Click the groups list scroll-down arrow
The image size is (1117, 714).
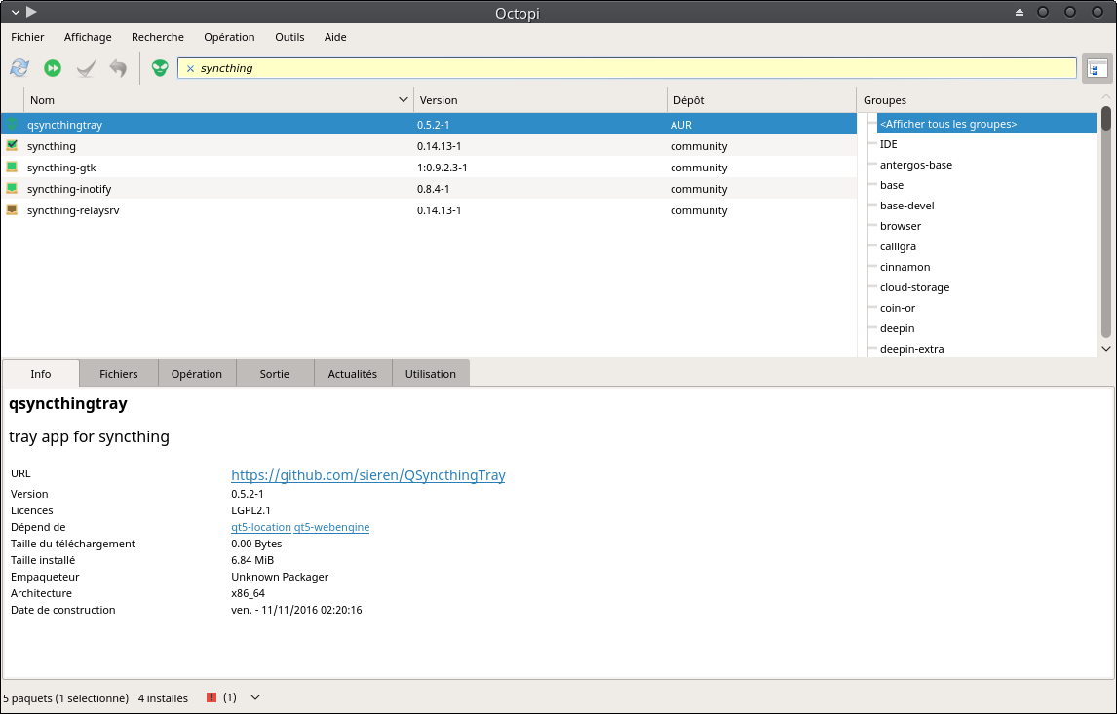(1105, 348)
